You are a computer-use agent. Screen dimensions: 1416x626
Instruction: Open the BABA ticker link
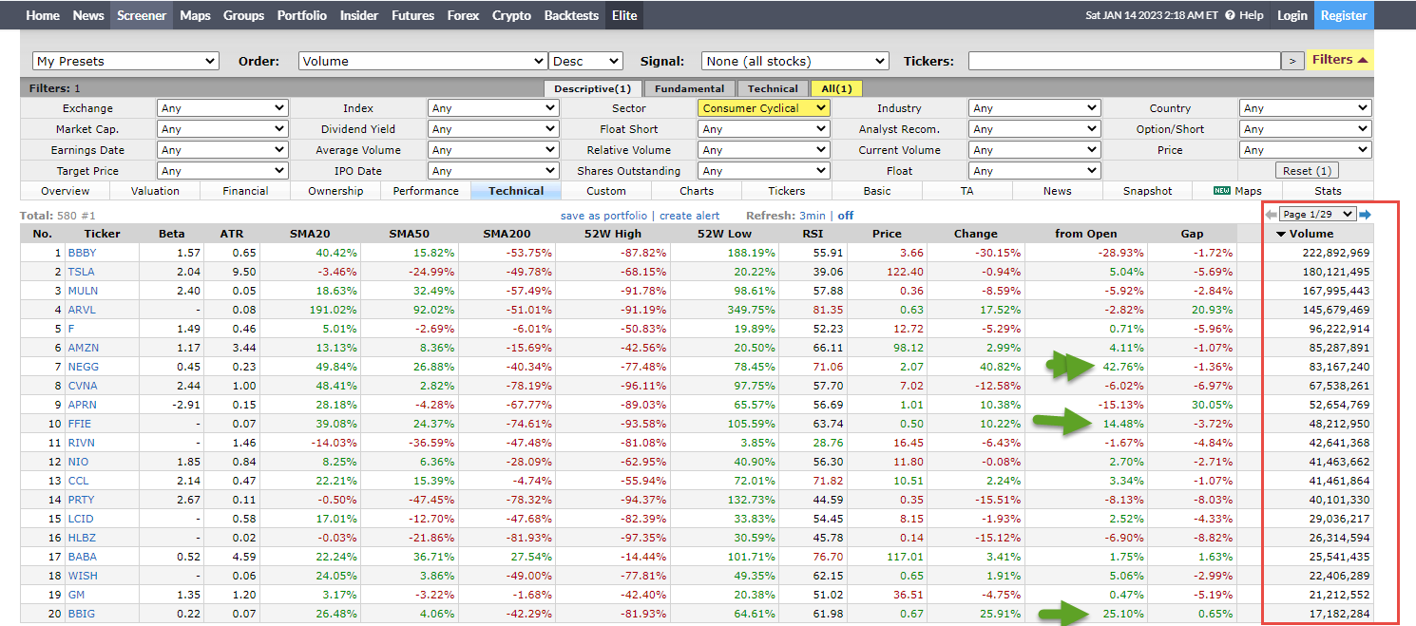pyautogui.click(x=82, y=557)
